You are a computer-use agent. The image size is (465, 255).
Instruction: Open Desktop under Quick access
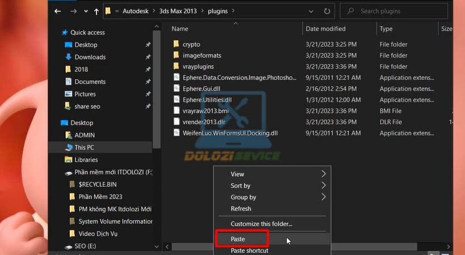click(x=86, y=45)
